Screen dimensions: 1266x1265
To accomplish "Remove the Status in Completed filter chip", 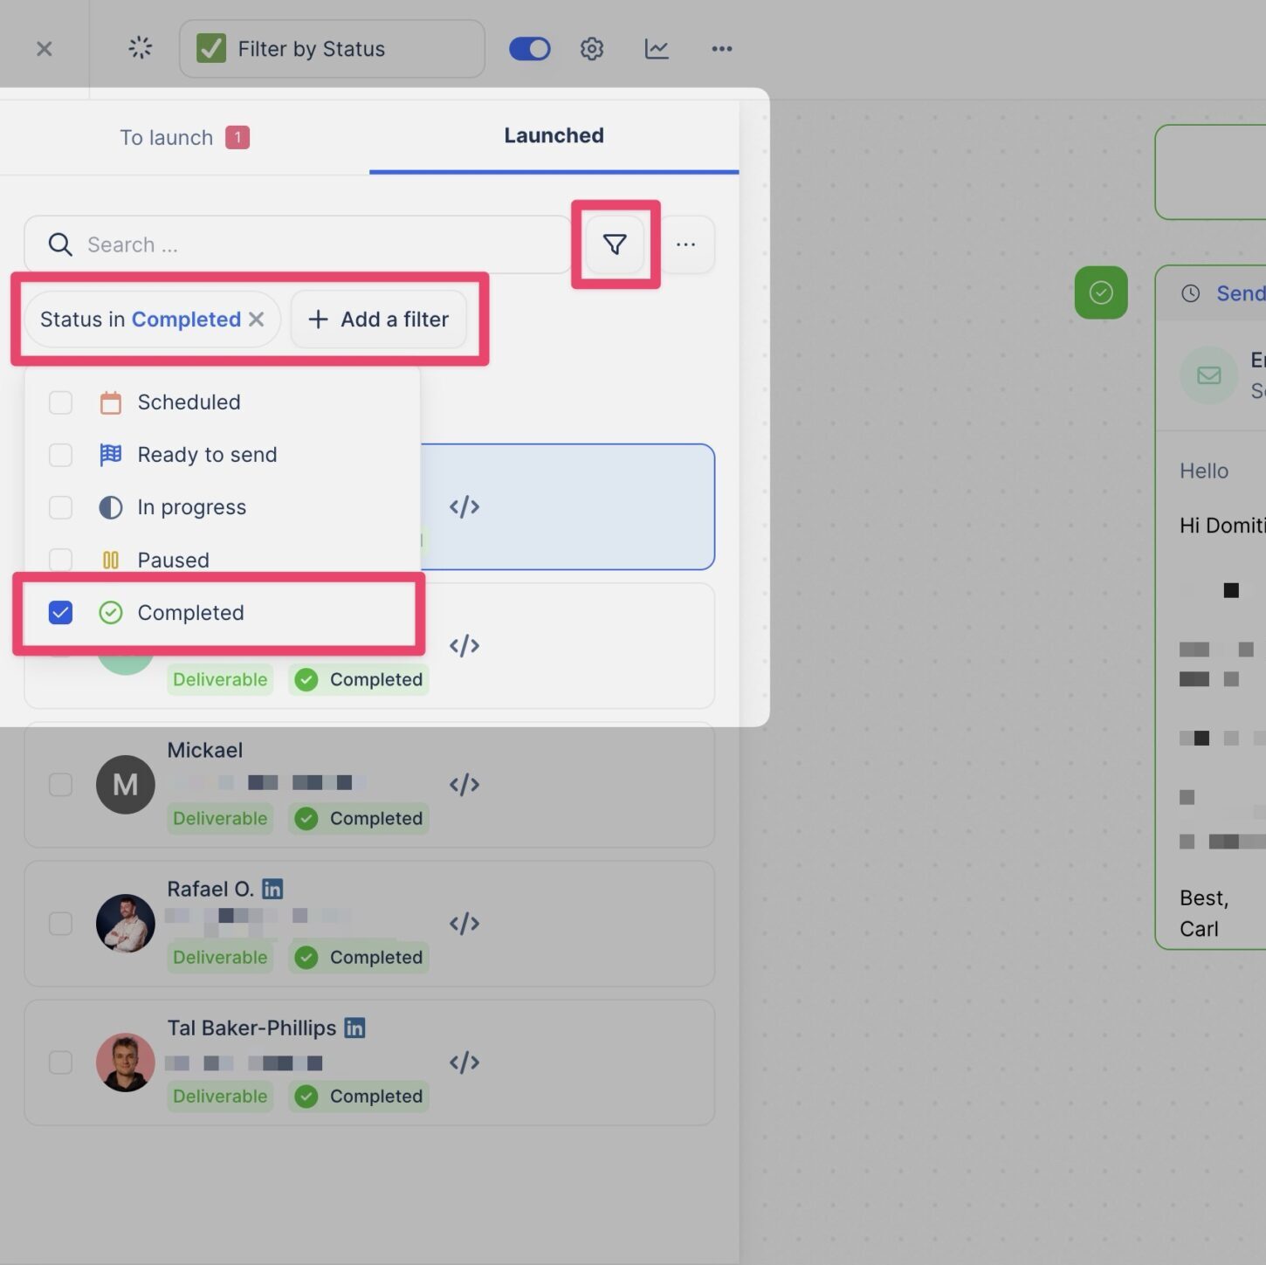I will [257, 320].
